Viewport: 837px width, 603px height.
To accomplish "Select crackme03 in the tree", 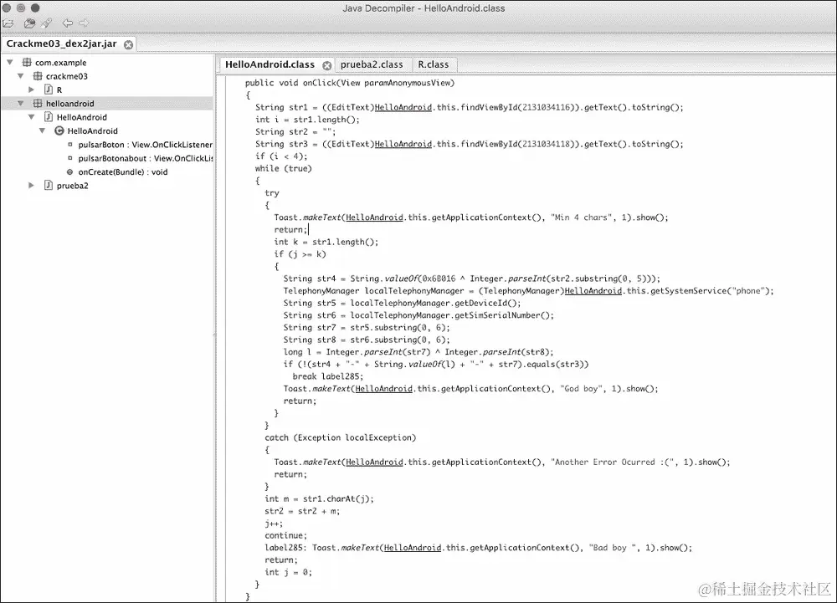I will pos(67,76).
